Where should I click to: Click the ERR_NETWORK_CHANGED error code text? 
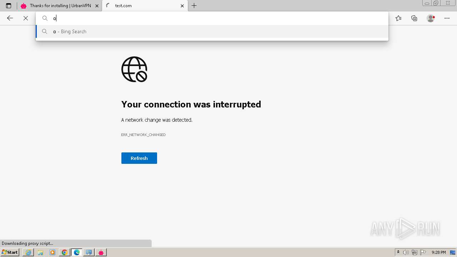[144, 135]
